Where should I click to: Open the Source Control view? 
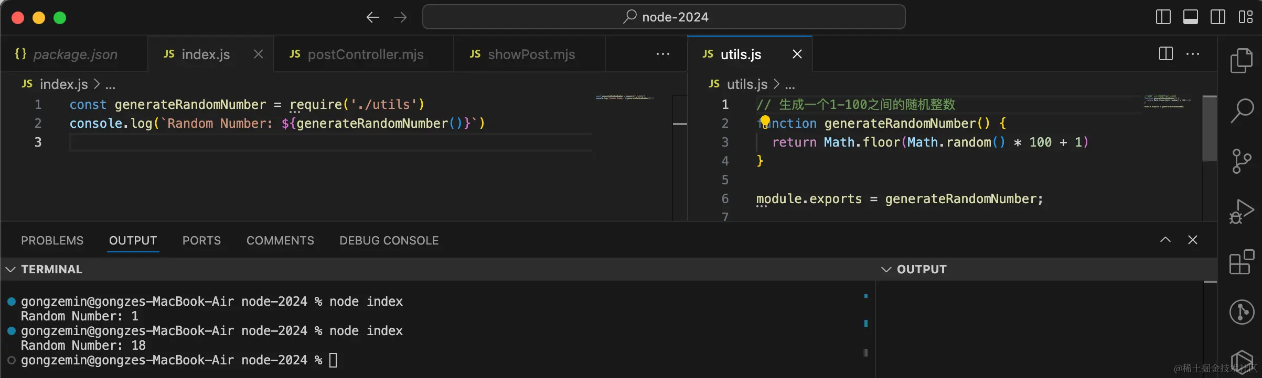1242,161
